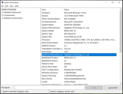Image resolution: width=123 pixels, height=94 pixels.
Task: Close the System Information window
Action: (119, 3)
